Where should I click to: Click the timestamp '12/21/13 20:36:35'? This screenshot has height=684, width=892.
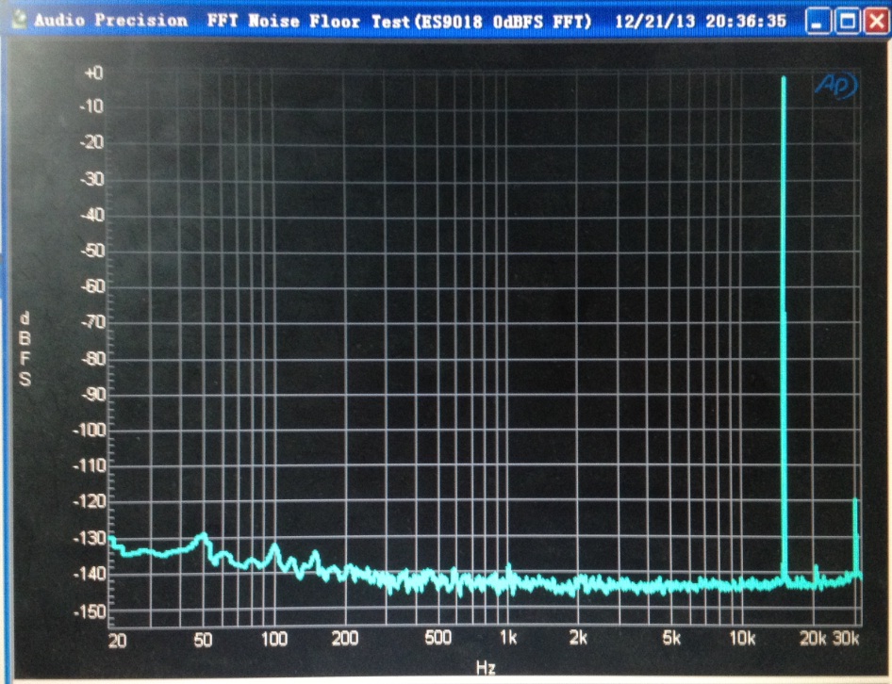pyautogui.click(x=701, y=22)
